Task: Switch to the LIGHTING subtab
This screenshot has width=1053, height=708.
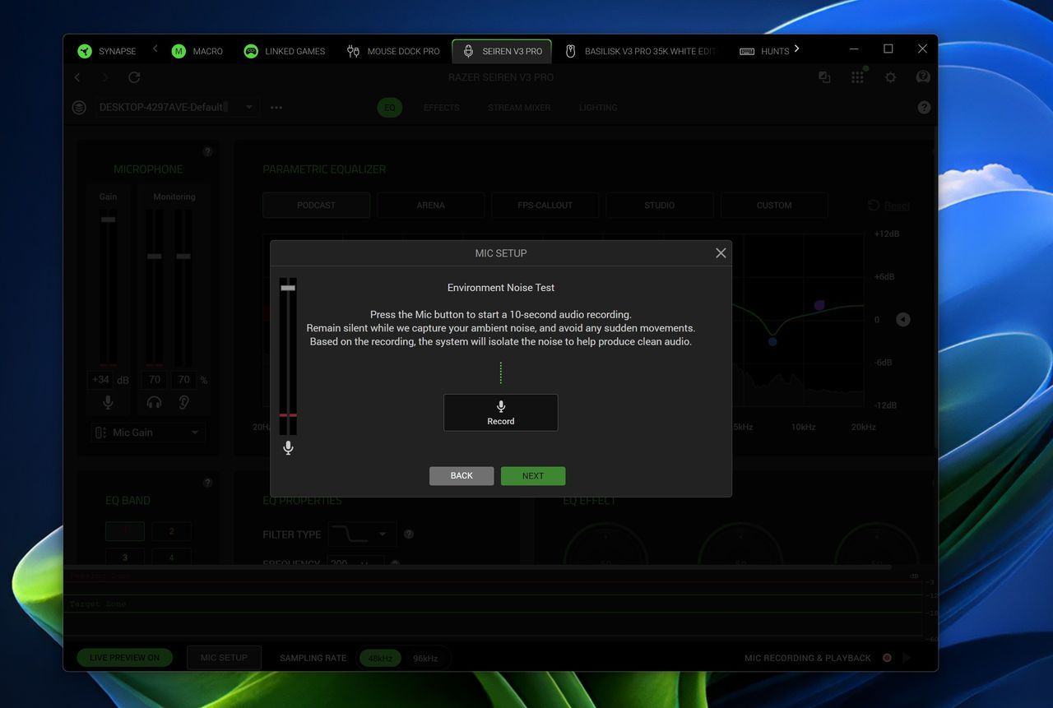Action: coord(598,108)
